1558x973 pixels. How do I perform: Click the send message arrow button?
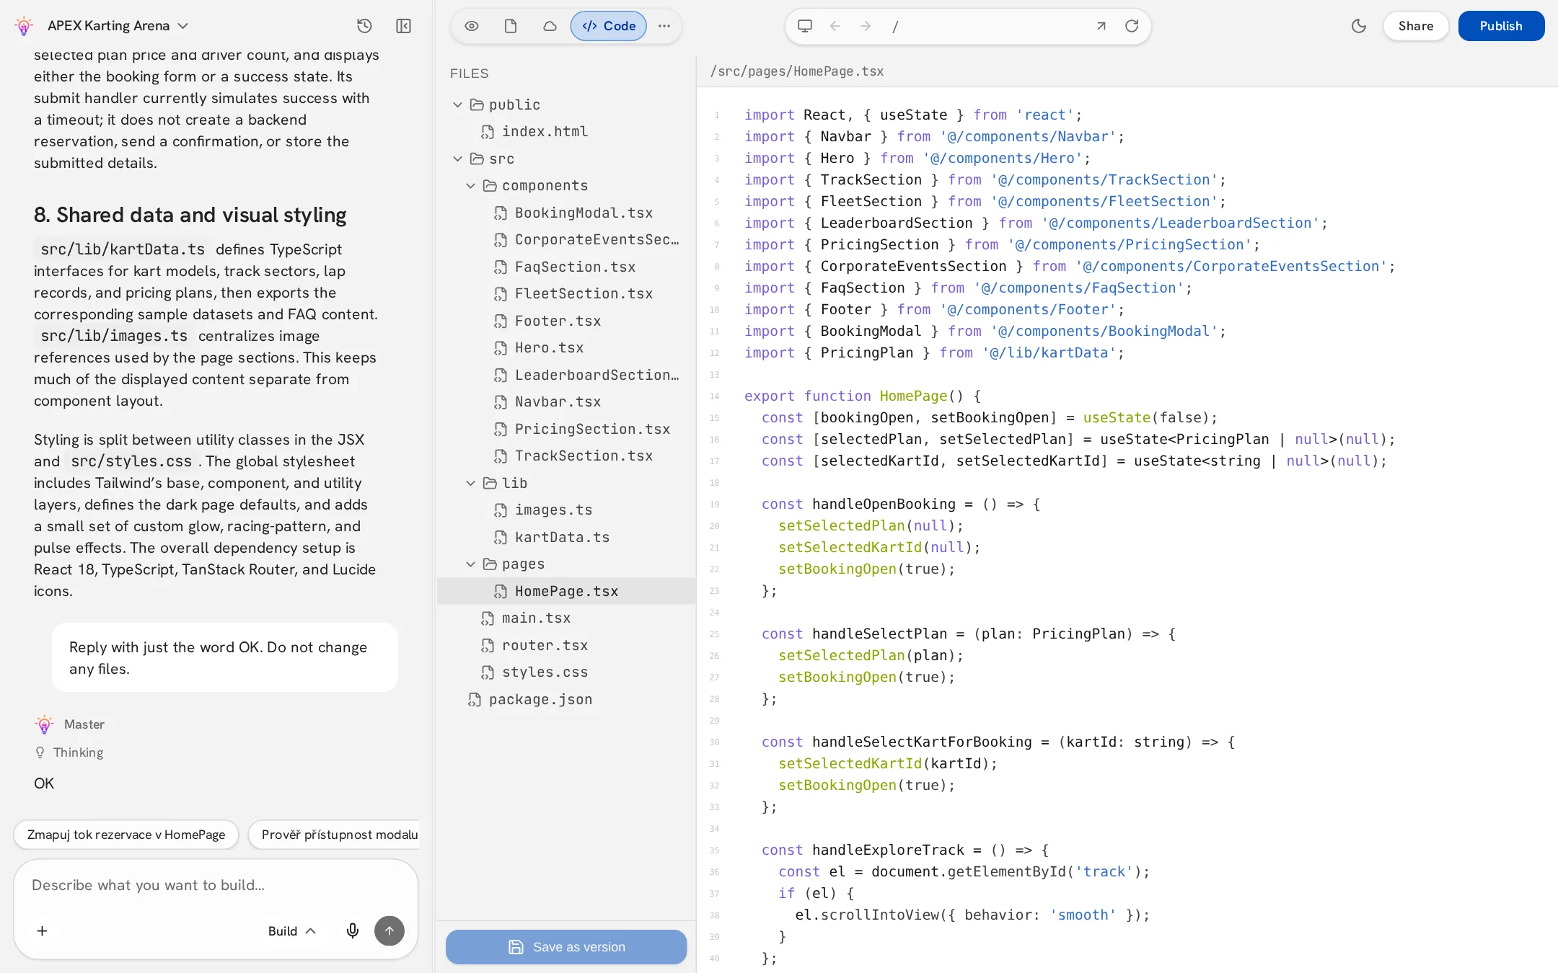pos(389,931)
